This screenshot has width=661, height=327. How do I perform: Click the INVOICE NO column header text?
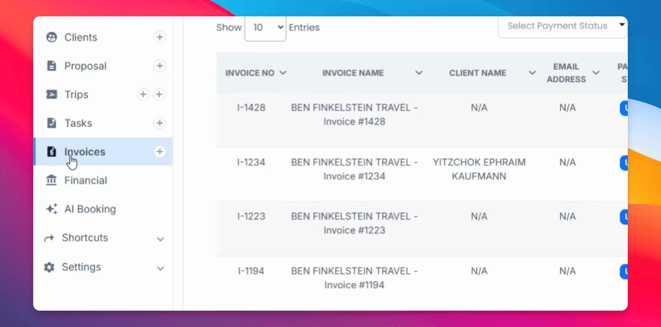[250, 73]
